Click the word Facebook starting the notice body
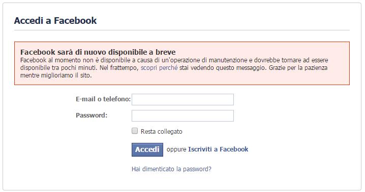 tap(33, 60)
